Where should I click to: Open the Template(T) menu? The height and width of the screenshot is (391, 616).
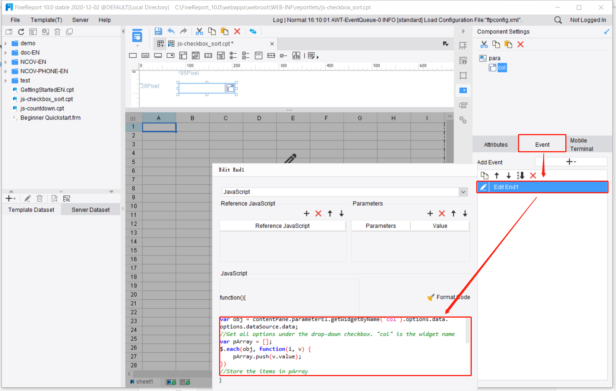tap(46, 20)
